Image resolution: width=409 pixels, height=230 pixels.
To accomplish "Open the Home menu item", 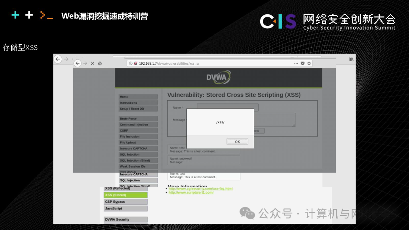I will point(138,96).
